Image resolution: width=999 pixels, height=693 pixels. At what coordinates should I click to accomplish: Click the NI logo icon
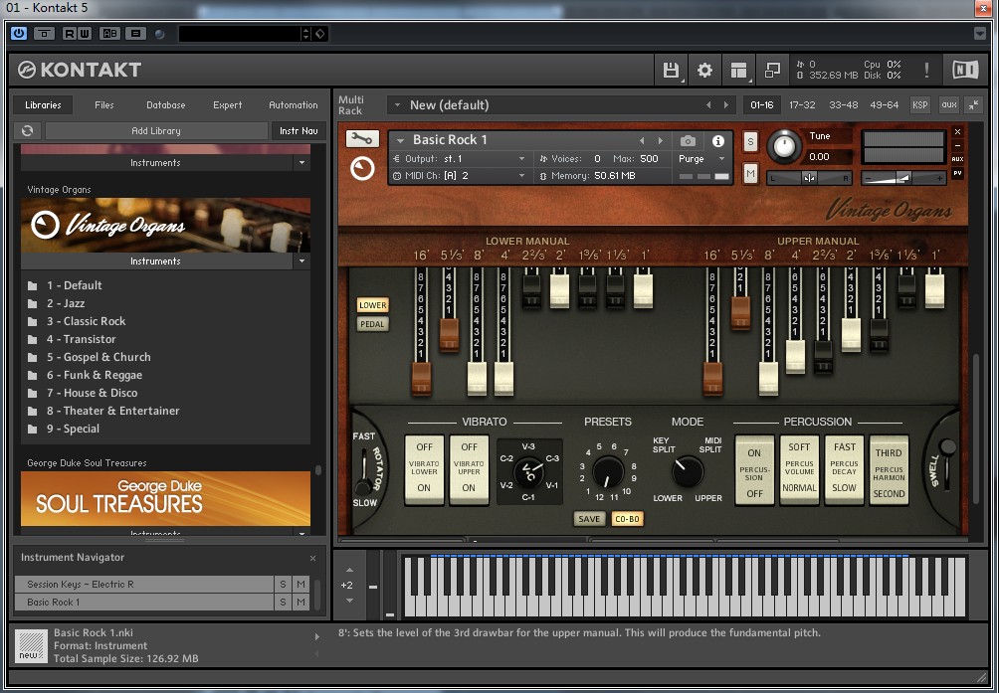coord(965,70)
